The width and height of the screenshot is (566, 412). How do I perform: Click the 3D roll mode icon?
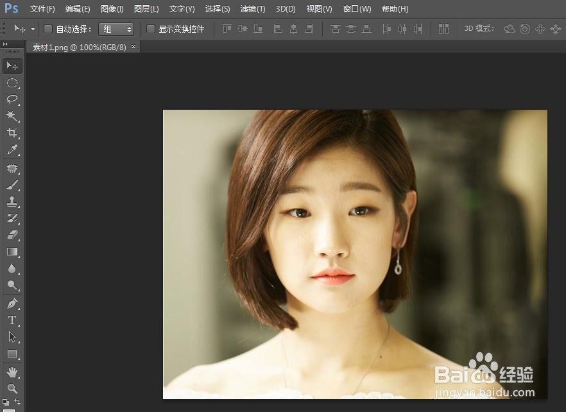point(525,28)
